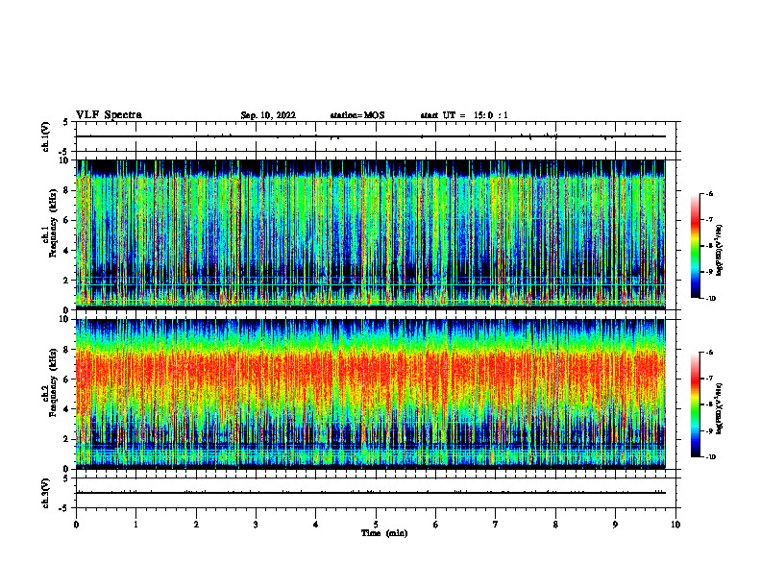Click the 'ch.3(V)' waveform axis label
The width and height of the screenshot is (761, 588).
45,493
